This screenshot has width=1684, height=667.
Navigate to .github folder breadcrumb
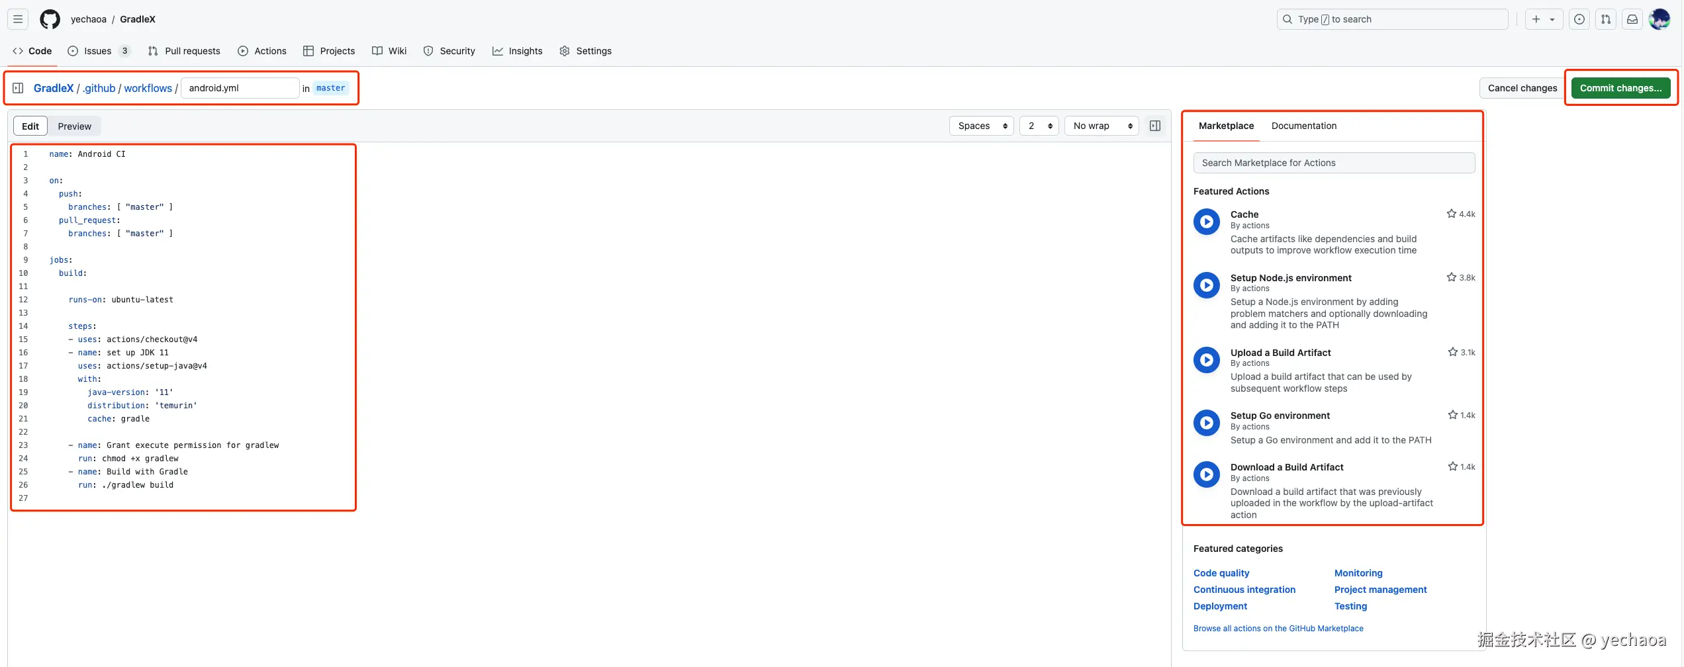99,88
